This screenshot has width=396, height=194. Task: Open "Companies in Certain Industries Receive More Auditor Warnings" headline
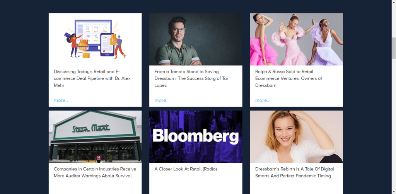pyautogui.click(x=95, y=172)
